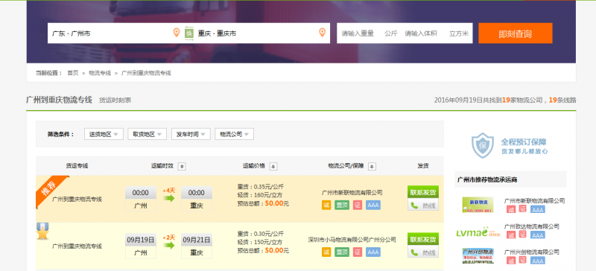This screenshot has width=596, height=271.
Task: Click the destination location pin icon
Action: click(x=322, y=33)
